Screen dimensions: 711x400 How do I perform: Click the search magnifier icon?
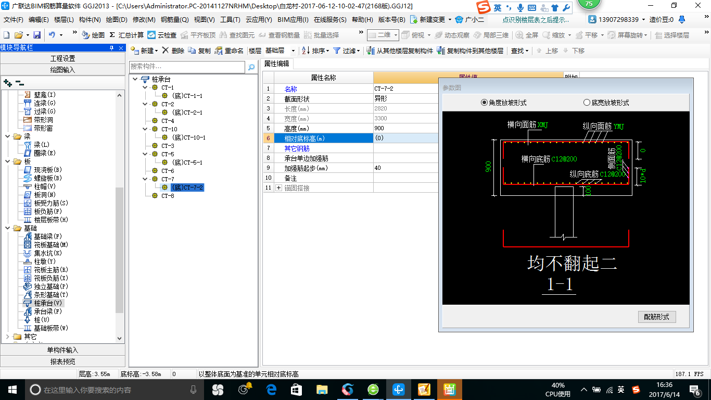tap(251, 67)
